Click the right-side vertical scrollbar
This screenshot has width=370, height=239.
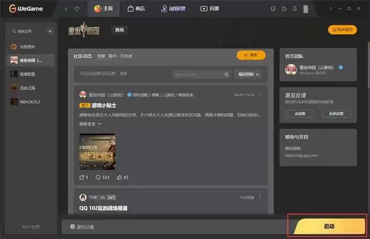[x=368, y=65]
